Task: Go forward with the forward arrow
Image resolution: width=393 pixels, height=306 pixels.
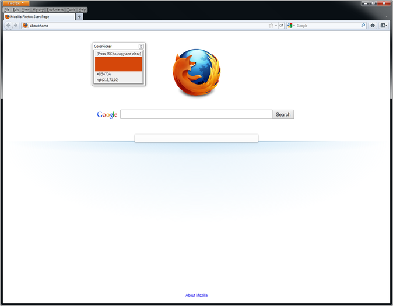Action: tap(16, 26)
